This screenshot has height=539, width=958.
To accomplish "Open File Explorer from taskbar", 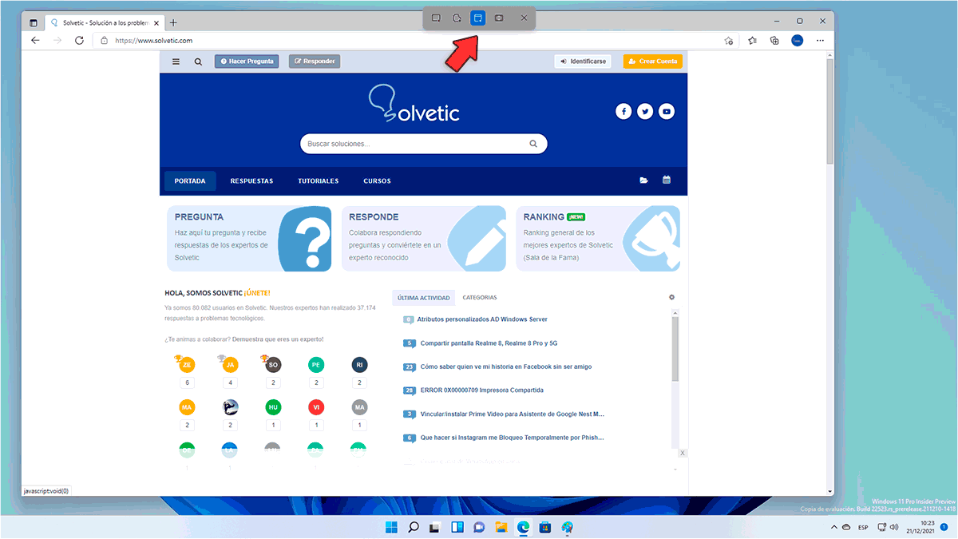I will (501, 527).
